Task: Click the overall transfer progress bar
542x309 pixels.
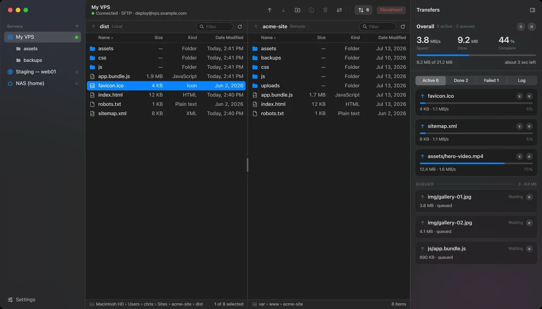Action: tap(476, 55)
